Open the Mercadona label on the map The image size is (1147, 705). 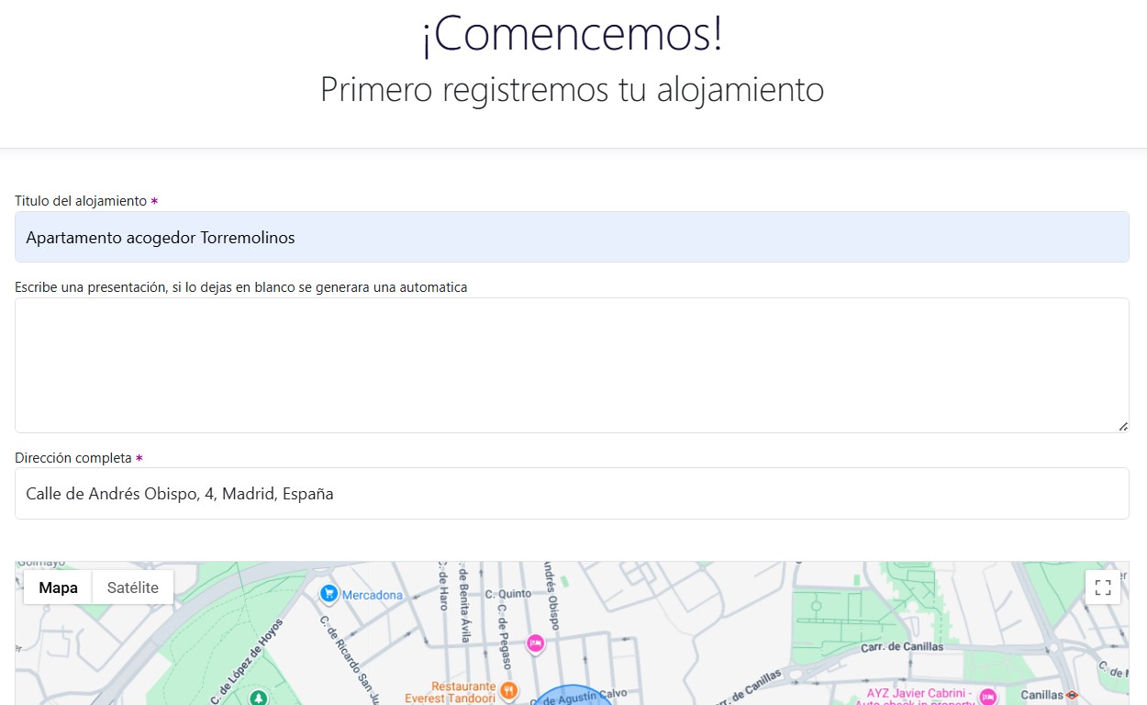coord(371,595)
